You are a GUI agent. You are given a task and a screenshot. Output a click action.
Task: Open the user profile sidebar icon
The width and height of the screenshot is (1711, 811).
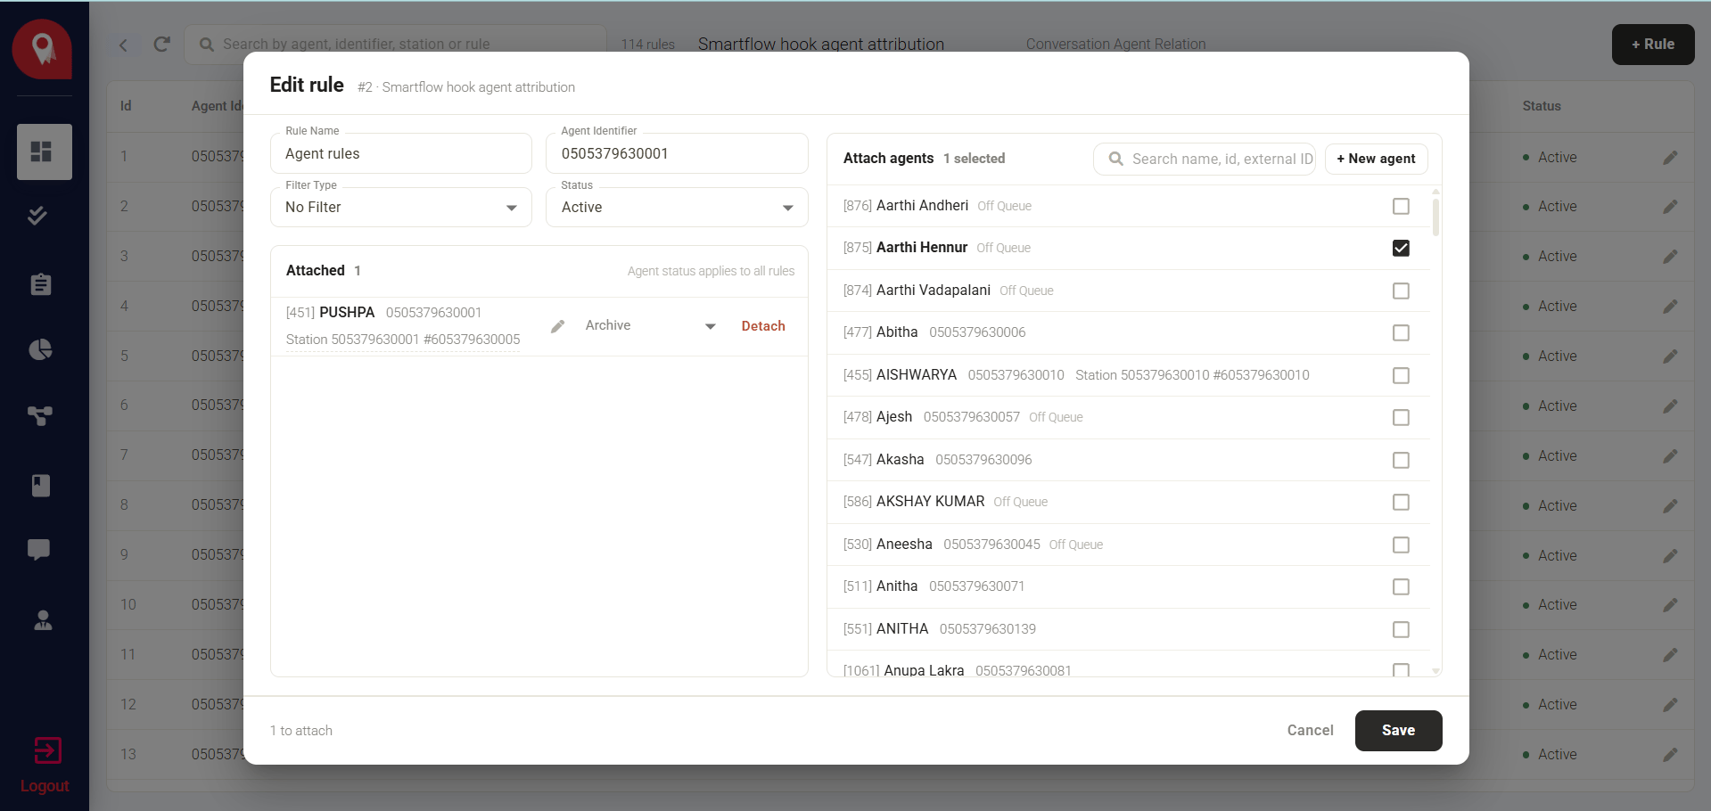tap(43, 620)
